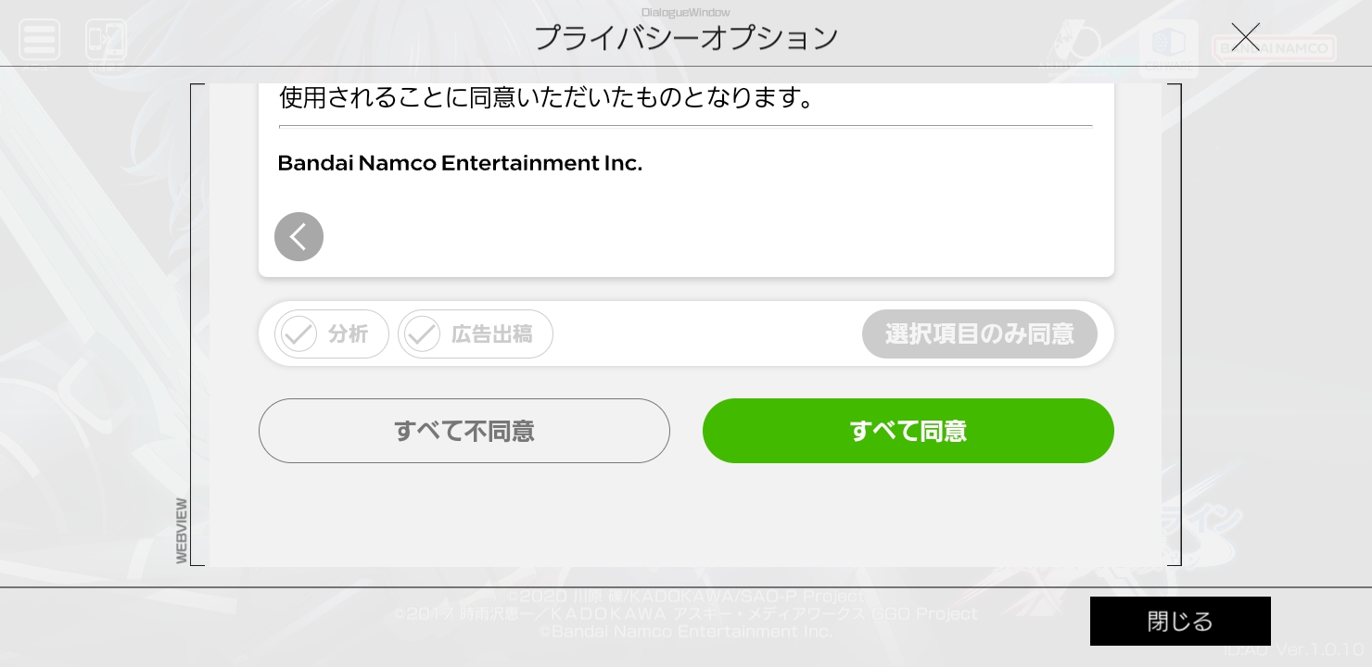Click the anniversary logo beside CRIWARE
The height and width of the screenshot is (667, 1372).
(x=1075, y=46)
